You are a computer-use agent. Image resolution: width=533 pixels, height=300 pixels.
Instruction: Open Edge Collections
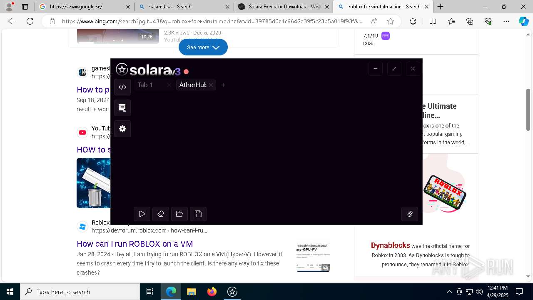pyautogui.click(x=470, y=21)
